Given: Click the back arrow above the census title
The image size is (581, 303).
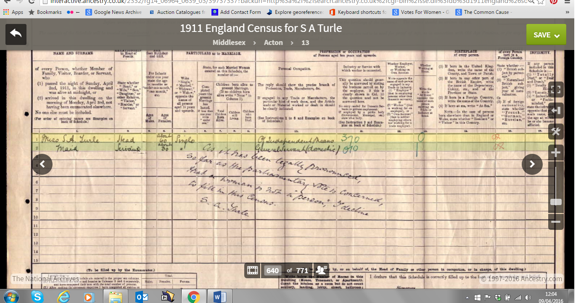Looking at the screenshot, I should [x=16, y=34].
